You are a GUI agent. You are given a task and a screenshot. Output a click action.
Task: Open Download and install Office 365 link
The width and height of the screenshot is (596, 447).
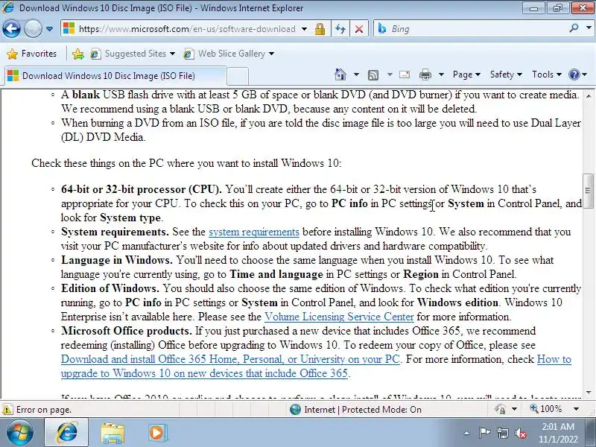(230, 359)
